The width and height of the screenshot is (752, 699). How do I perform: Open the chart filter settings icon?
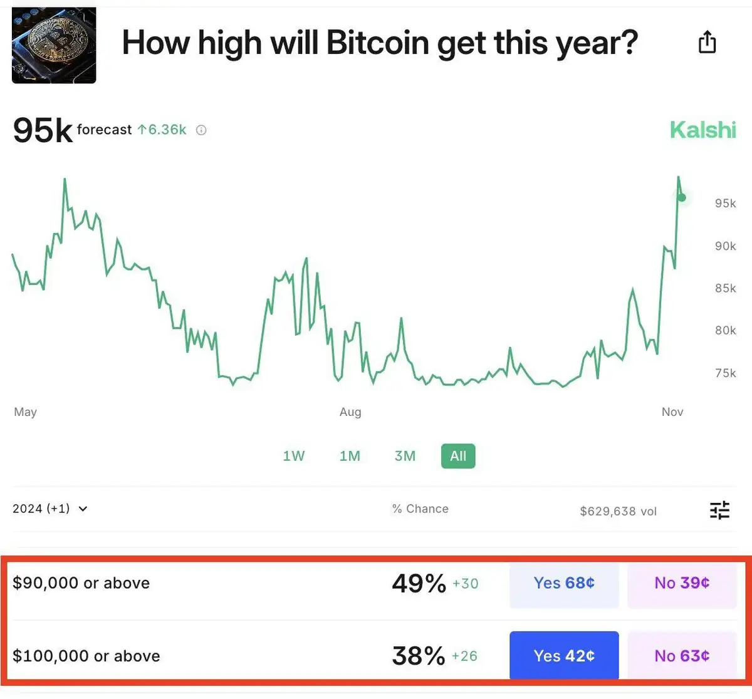tap(719, 510)
